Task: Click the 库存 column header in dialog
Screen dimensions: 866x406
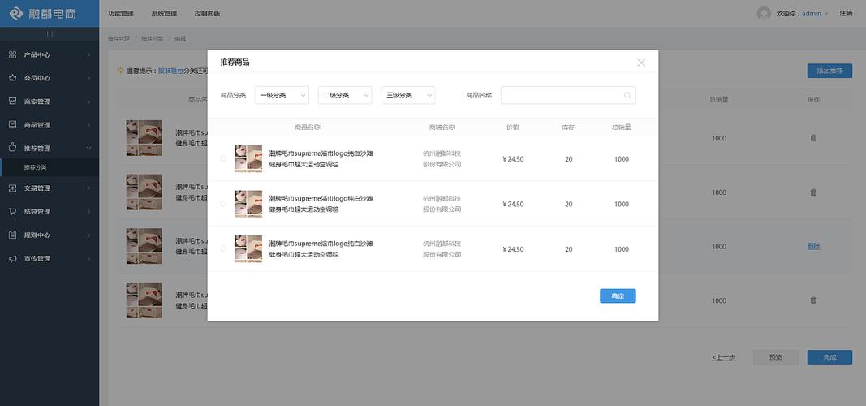Action: (x=568, y=127)
